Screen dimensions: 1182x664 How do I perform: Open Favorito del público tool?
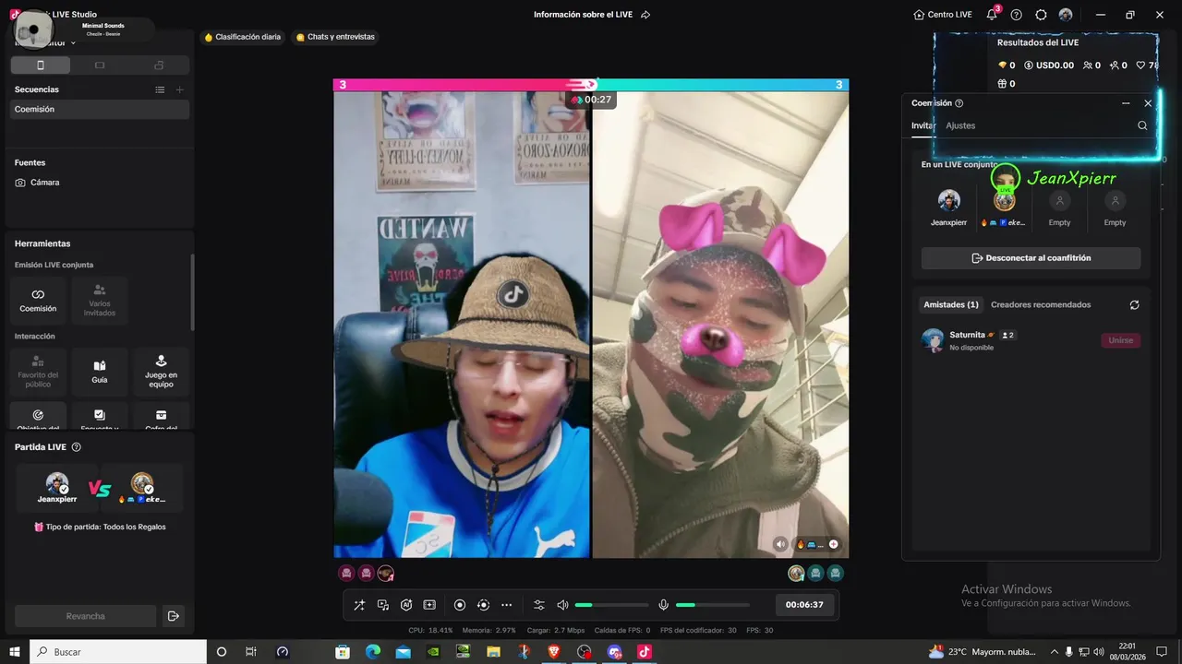tap(38, 371)
